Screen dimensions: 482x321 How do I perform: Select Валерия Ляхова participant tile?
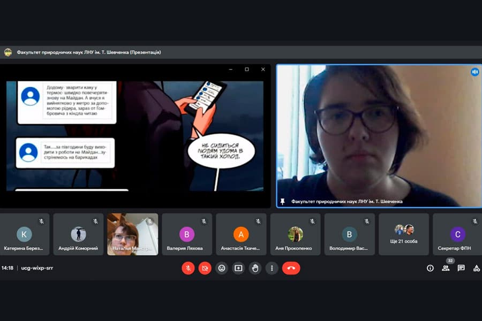click(x=187, y=234)
